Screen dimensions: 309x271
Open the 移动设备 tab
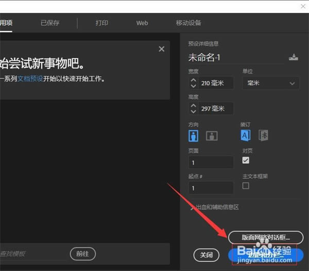tap(188, 23)
